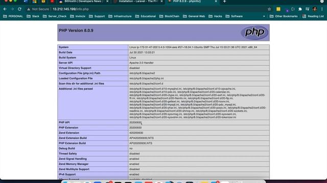Close the Installation - Laravel tab
The width and height of the screenshot is (327, 183).
tap(161, 2)
